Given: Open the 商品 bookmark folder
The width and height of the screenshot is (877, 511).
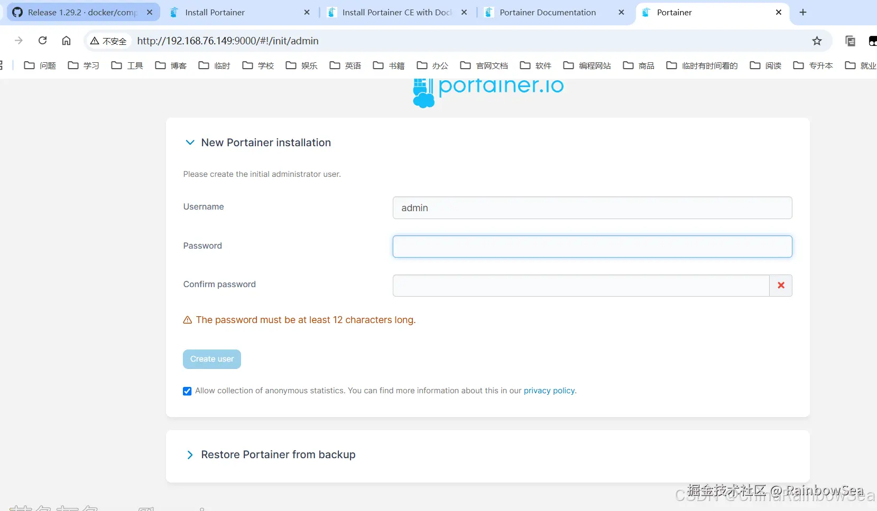Looking at the screenshot, I should (639, 65).
